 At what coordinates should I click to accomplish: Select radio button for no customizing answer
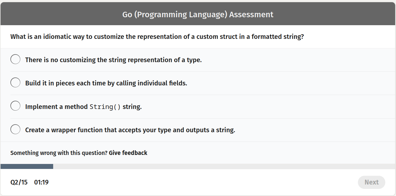coord(15,59)
